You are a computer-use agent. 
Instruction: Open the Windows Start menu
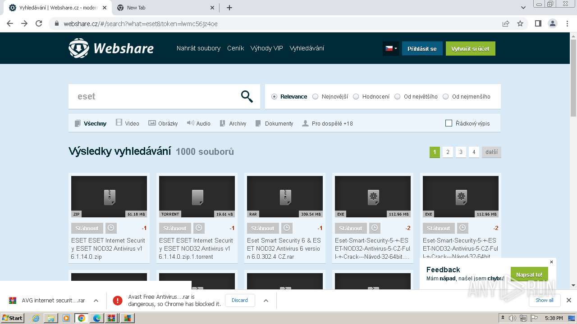click(12, 318)
